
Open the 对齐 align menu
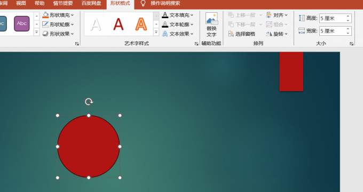[277, 15]
